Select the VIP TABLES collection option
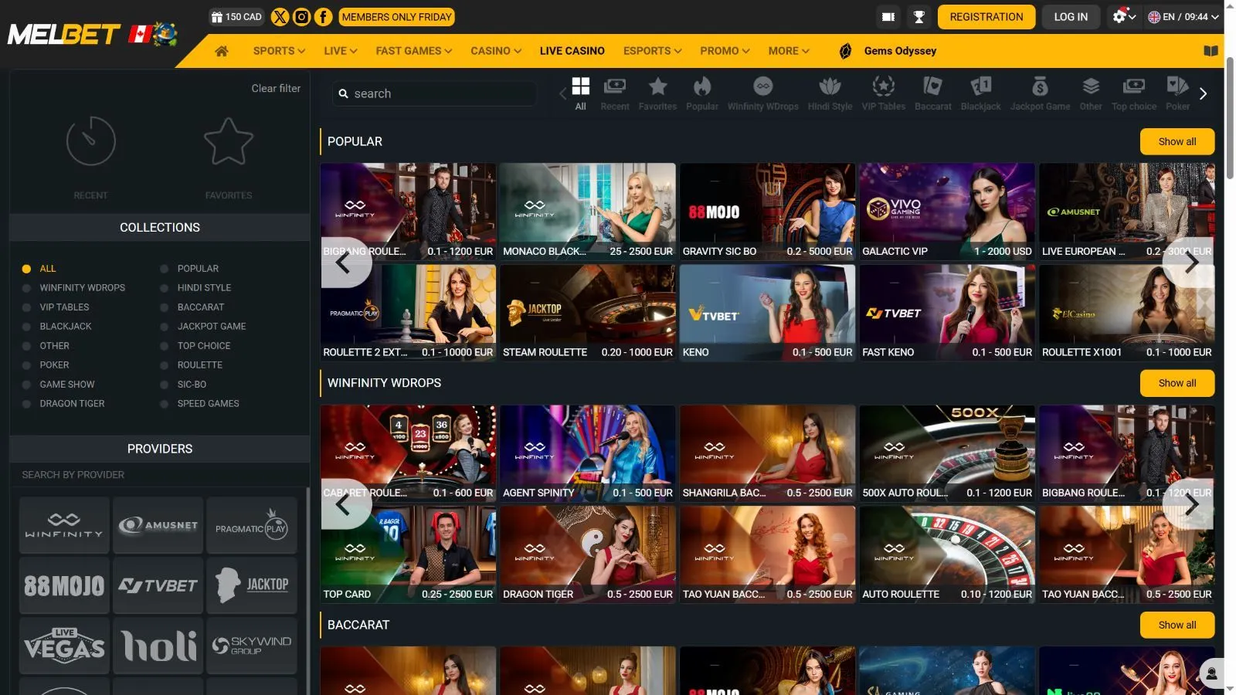The width and height of the screenshot is (1236, 695). point(56,307)
